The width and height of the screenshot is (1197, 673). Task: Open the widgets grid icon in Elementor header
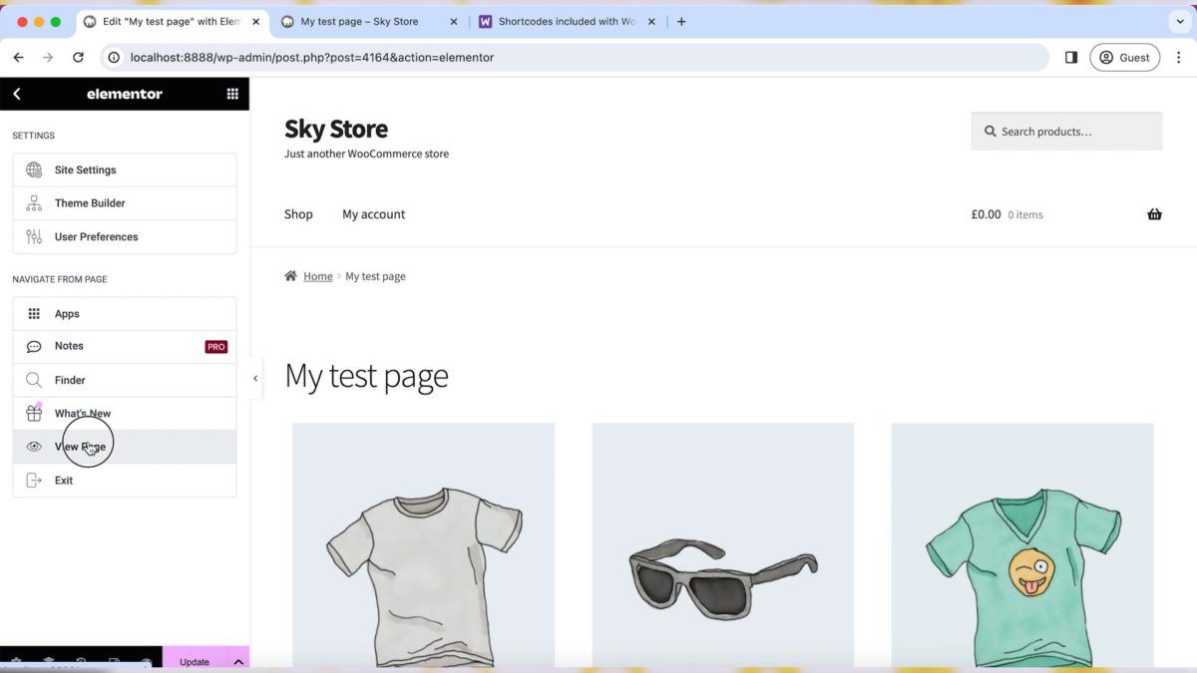click(x=232, y=94)
